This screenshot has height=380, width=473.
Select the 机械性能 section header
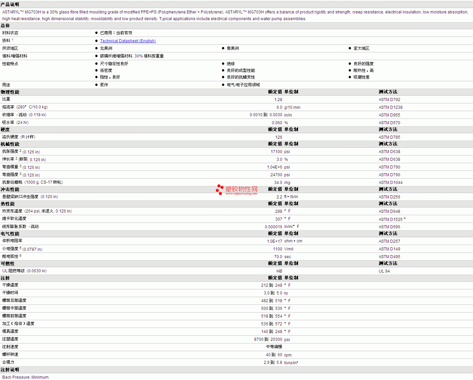click(10, 144)
